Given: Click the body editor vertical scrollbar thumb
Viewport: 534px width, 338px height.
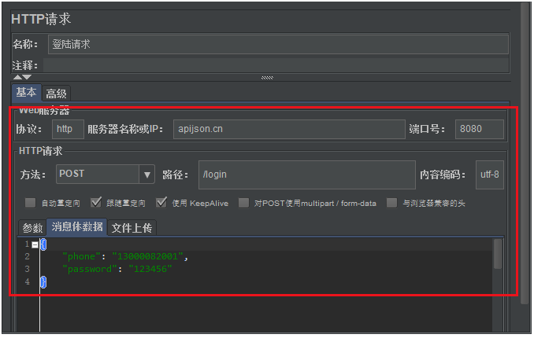Looking at the screenshot, I should click(x=498, y=254).
